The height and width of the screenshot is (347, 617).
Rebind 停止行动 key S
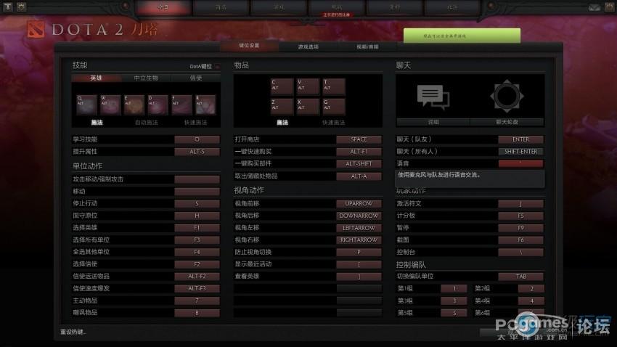[x=197, y=203]
